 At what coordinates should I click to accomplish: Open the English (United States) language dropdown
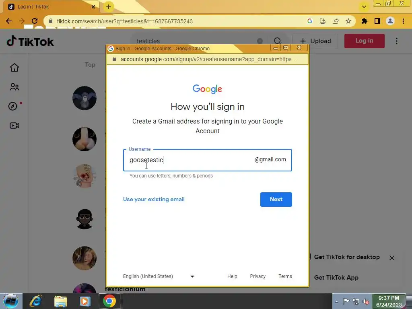click(x=159, y=276)
